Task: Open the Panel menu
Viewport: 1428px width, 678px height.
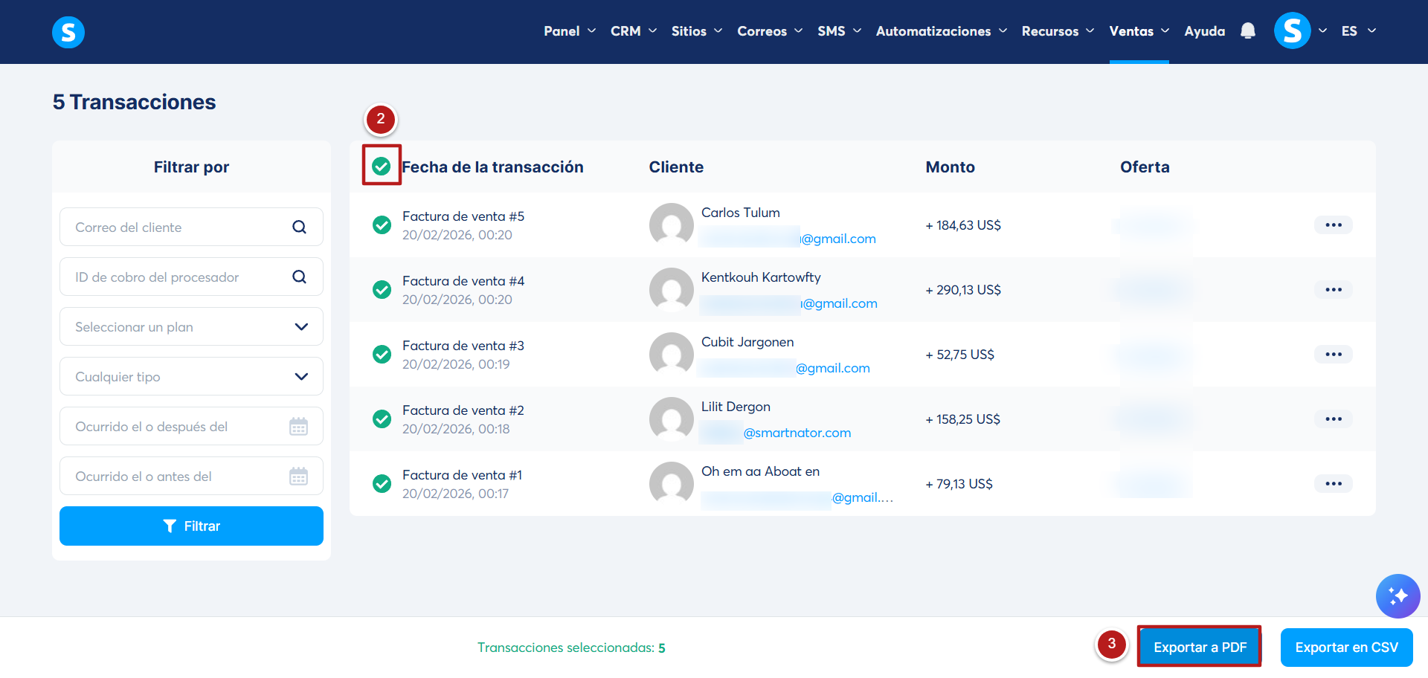Action: (x=570, y=31)
